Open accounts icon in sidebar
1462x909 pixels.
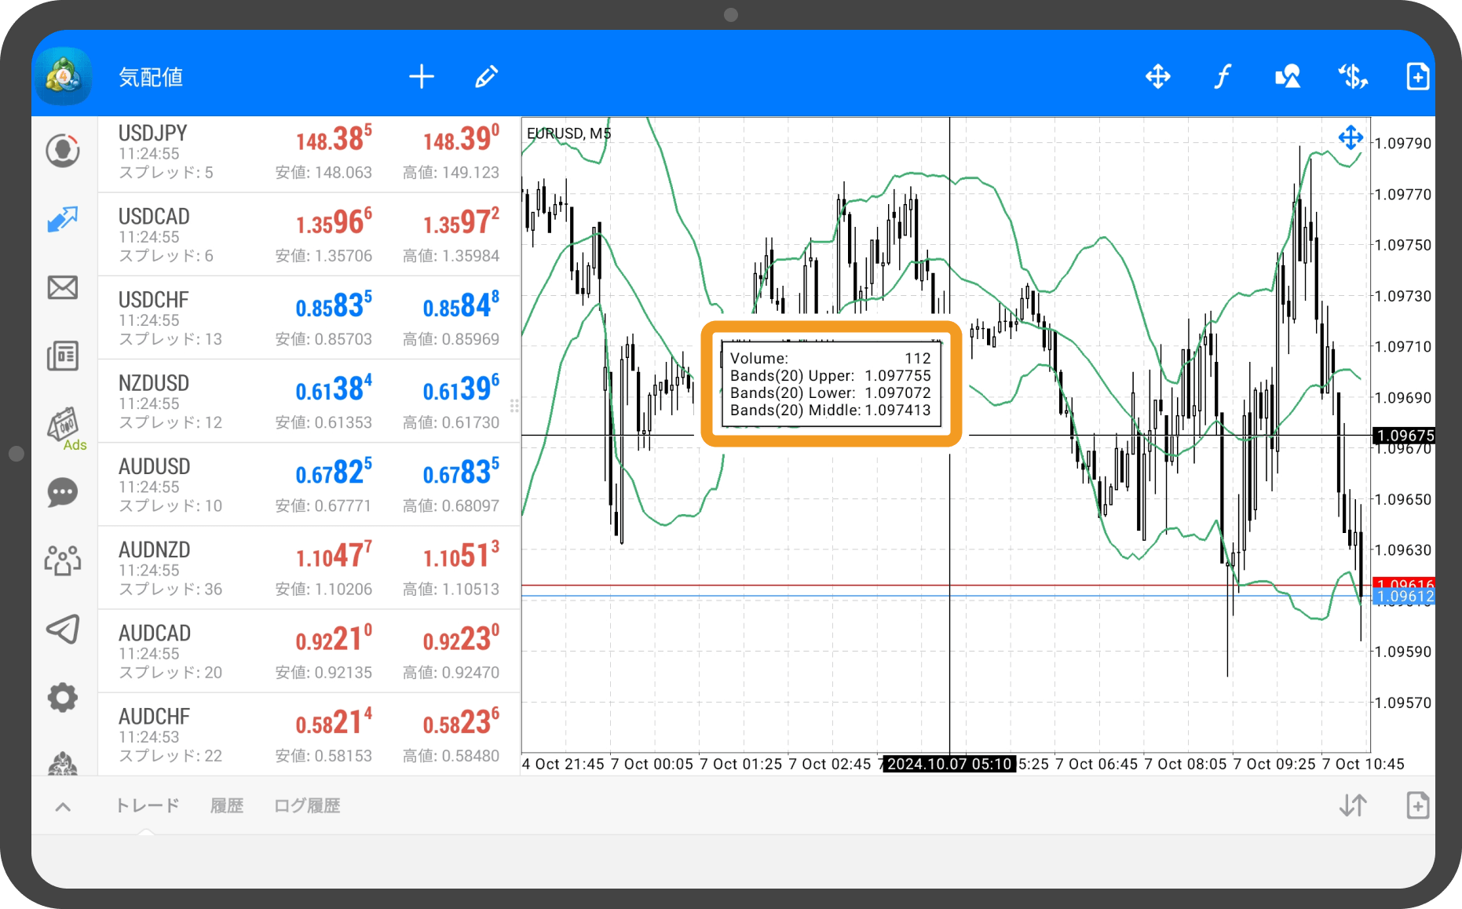pos(63,151)
